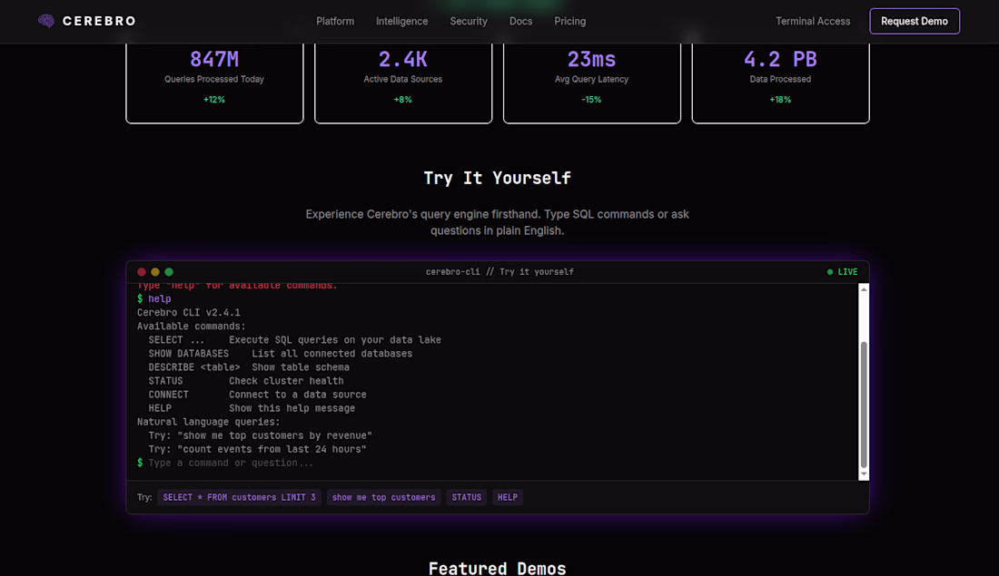Image resolution: width=999 pixels, height=576 pixels.
Task: Click the +12% change indicator
Action: (x=214, y=100)
